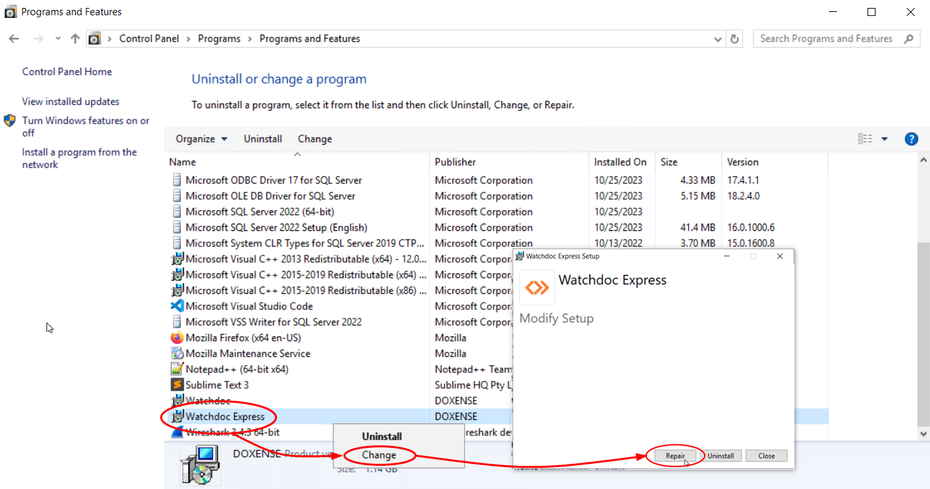Click the Notepad++ program icon
The image size is (930, 489).
[x=177, y=369]
